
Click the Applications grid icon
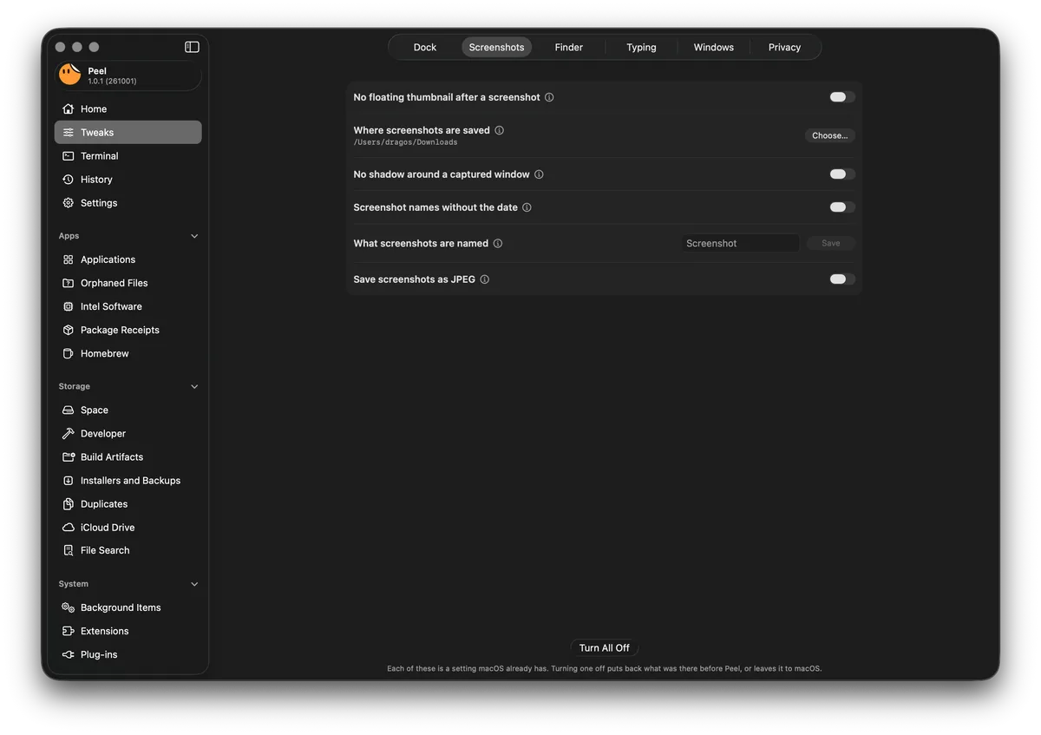(x=69, y=259)
